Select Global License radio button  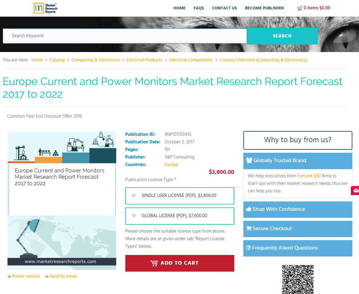click(134, 216)
